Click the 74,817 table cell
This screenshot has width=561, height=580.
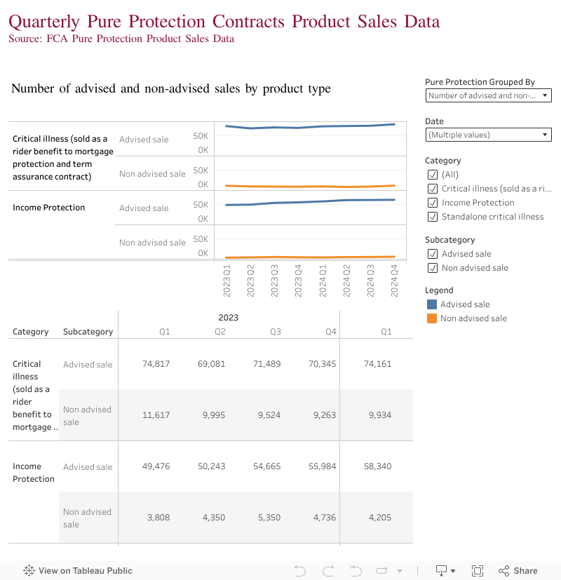click(x=156, y=364)
